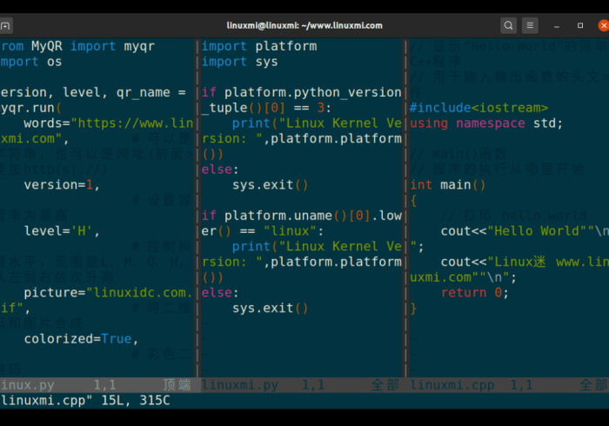Place cursor on the #include<iostream> line
Viewport: 609px width, 426px height.
point(478,108)
